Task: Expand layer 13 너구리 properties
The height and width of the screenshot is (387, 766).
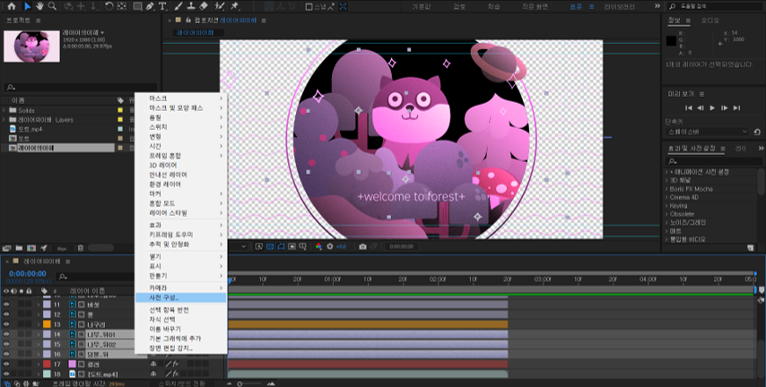Action: click(x=38, y=324)
